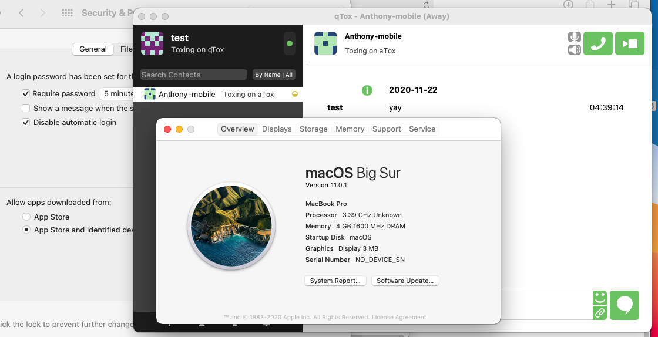Screen dimensions: 658x337
Task: Open new tab in Safari window
Action: tap(612, 4)
